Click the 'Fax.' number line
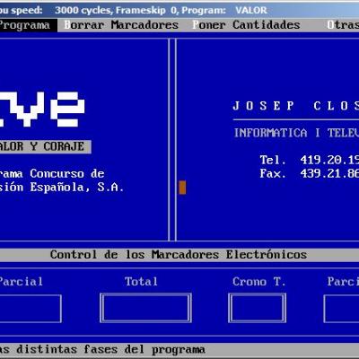The image size is (359, 359). (309, 173)
